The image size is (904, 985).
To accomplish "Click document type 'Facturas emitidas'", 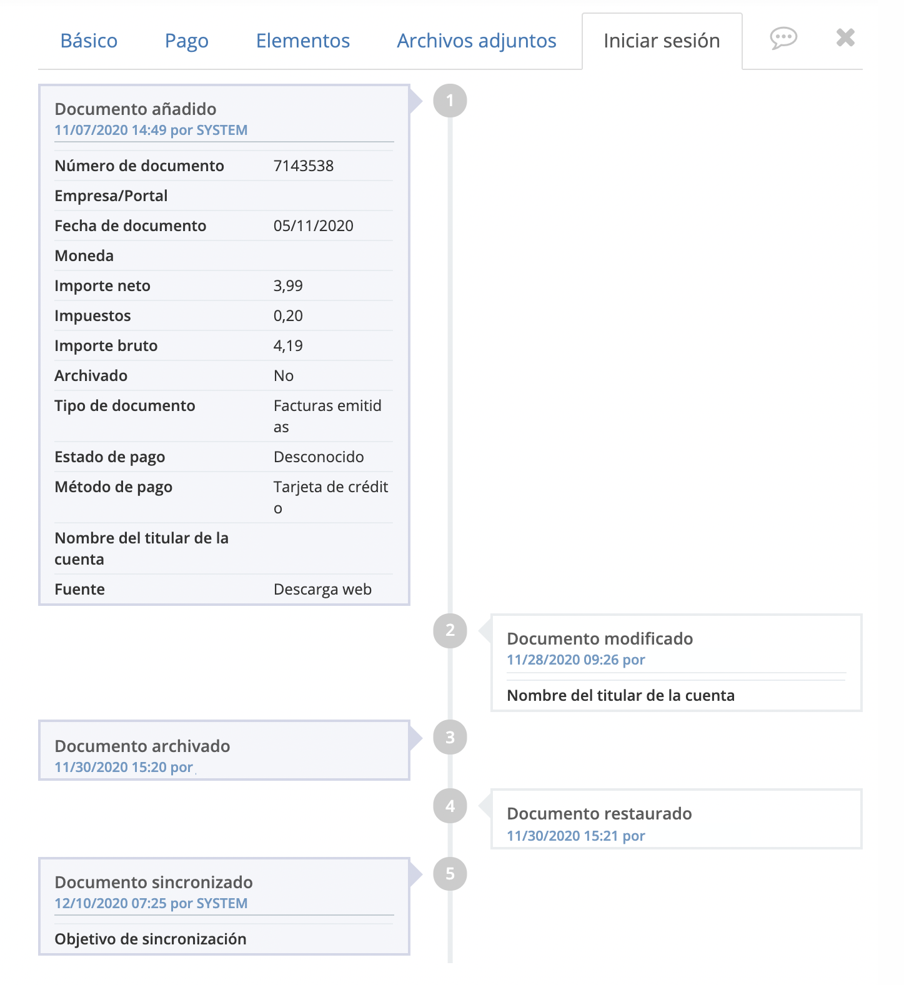I will point(327,416).
